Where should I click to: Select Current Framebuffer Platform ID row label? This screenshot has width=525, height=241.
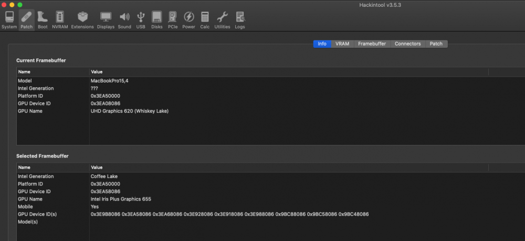click(x=30, y=96)
